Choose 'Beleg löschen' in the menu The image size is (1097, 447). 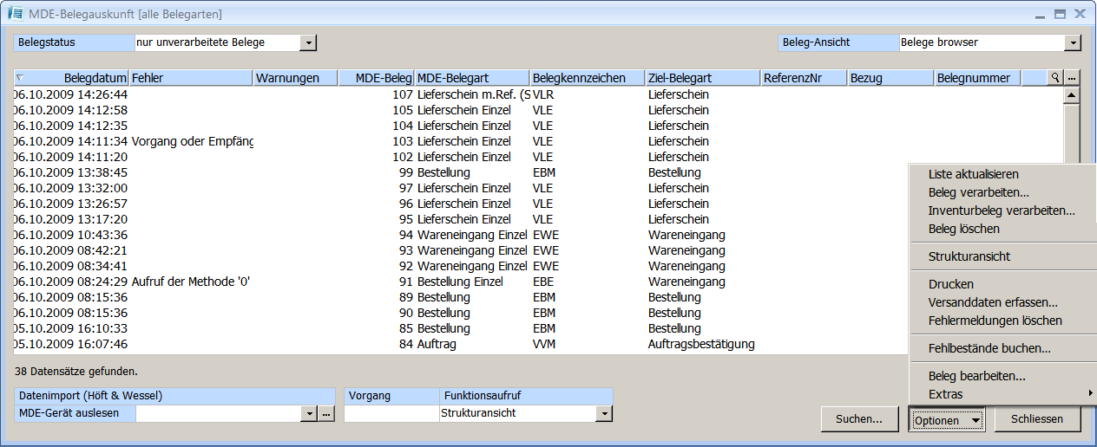[963, 229]
